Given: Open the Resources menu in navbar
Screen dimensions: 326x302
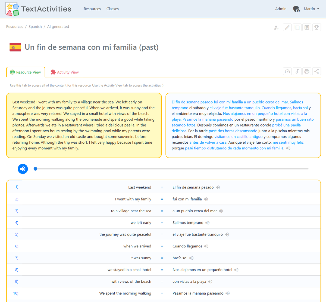Looking at the screenshot, I should coord(92,9).
